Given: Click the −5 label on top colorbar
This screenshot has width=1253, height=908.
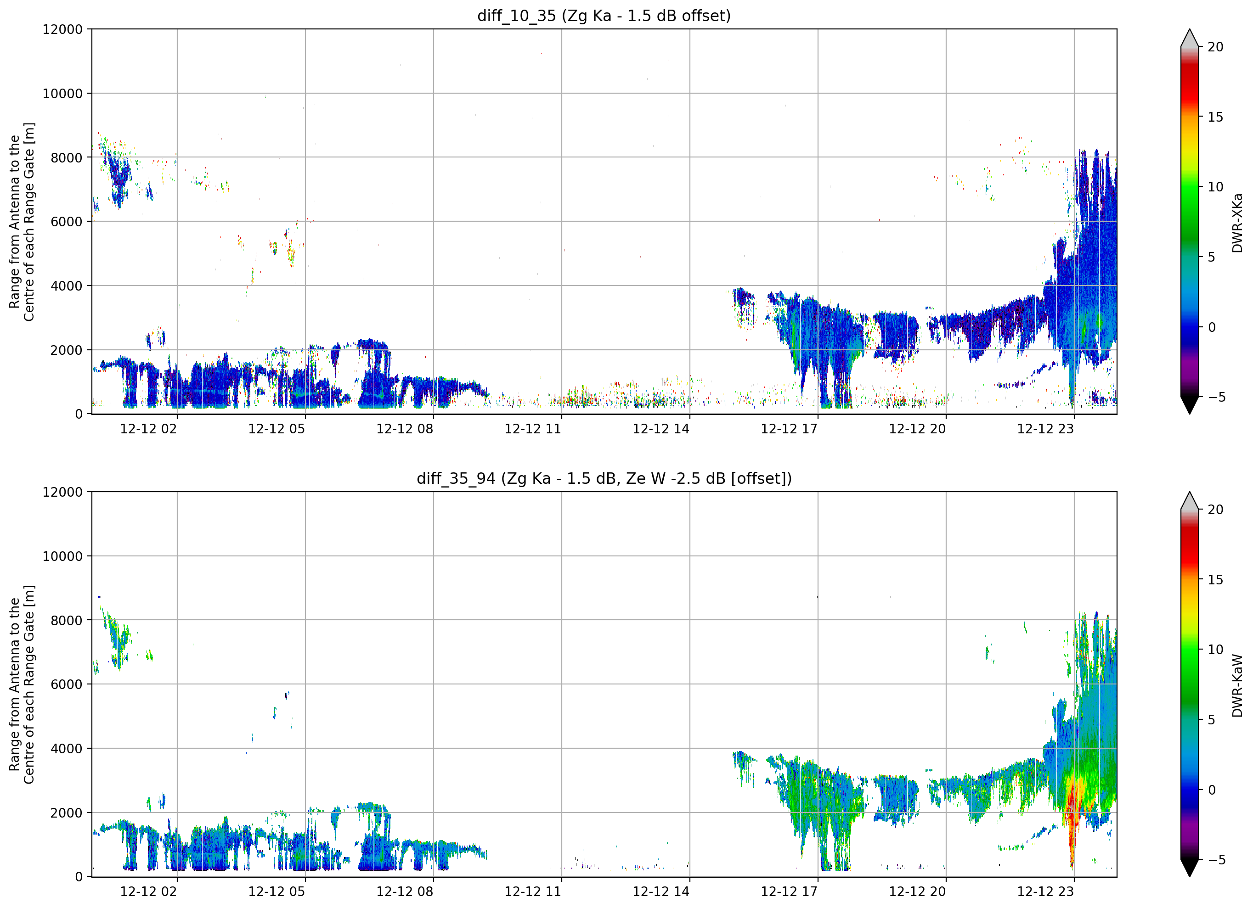Looking at the screenshot, I should [x=1216, y=397].
